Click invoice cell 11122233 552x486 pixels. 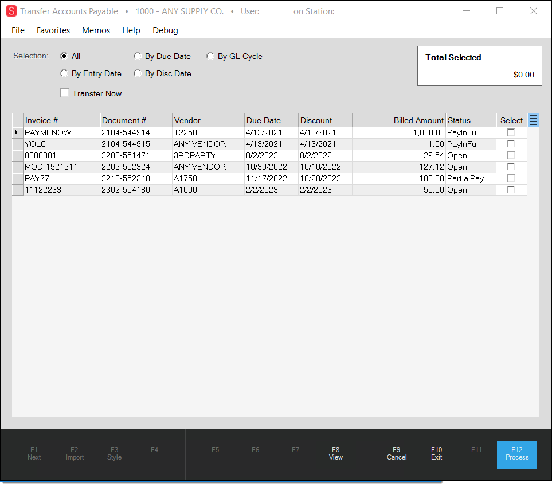[61, 190]
